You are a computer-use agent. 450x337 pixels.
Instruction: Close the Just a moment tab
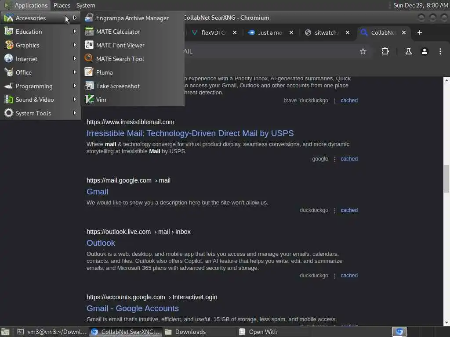click(x=291, y=32)
